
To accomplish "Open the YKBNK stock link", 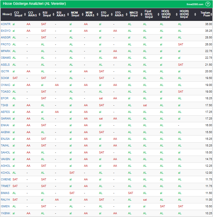I will (5, 213).
